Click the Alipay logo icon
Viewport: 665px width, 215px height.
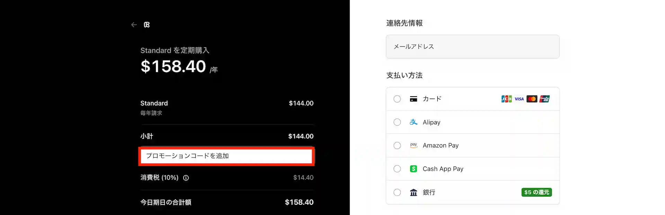point(414,122)
